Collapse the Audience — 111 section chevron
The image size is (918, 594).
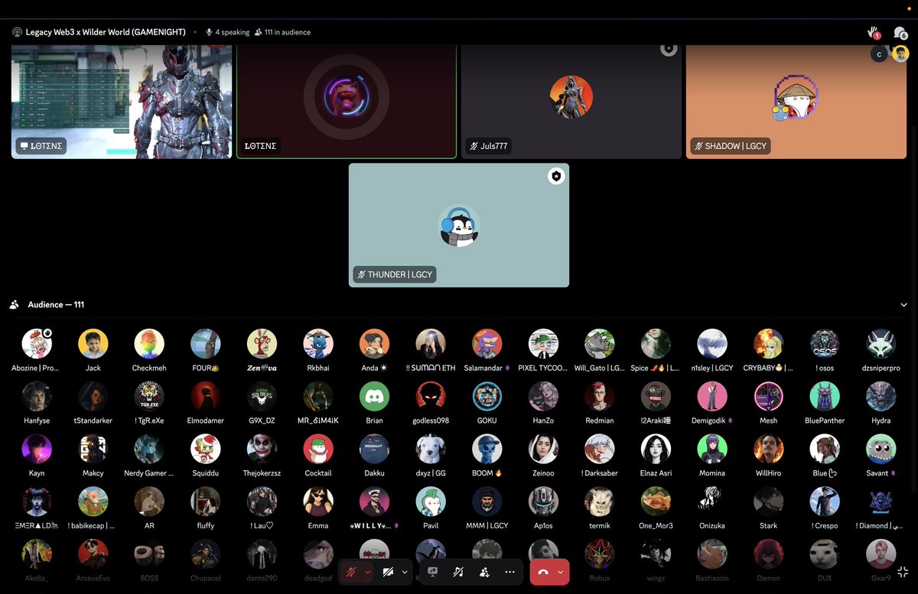click(903, 305)
